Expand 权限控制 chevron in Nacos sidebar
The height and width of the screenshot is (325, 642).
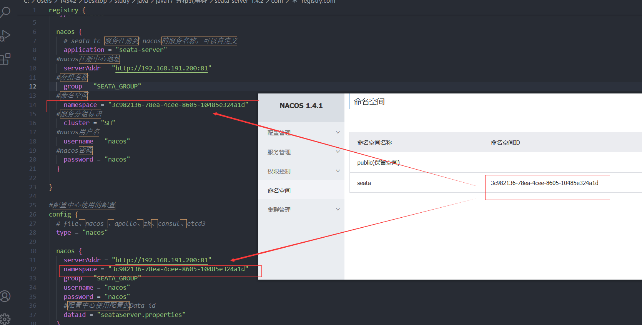pos(338,171)
